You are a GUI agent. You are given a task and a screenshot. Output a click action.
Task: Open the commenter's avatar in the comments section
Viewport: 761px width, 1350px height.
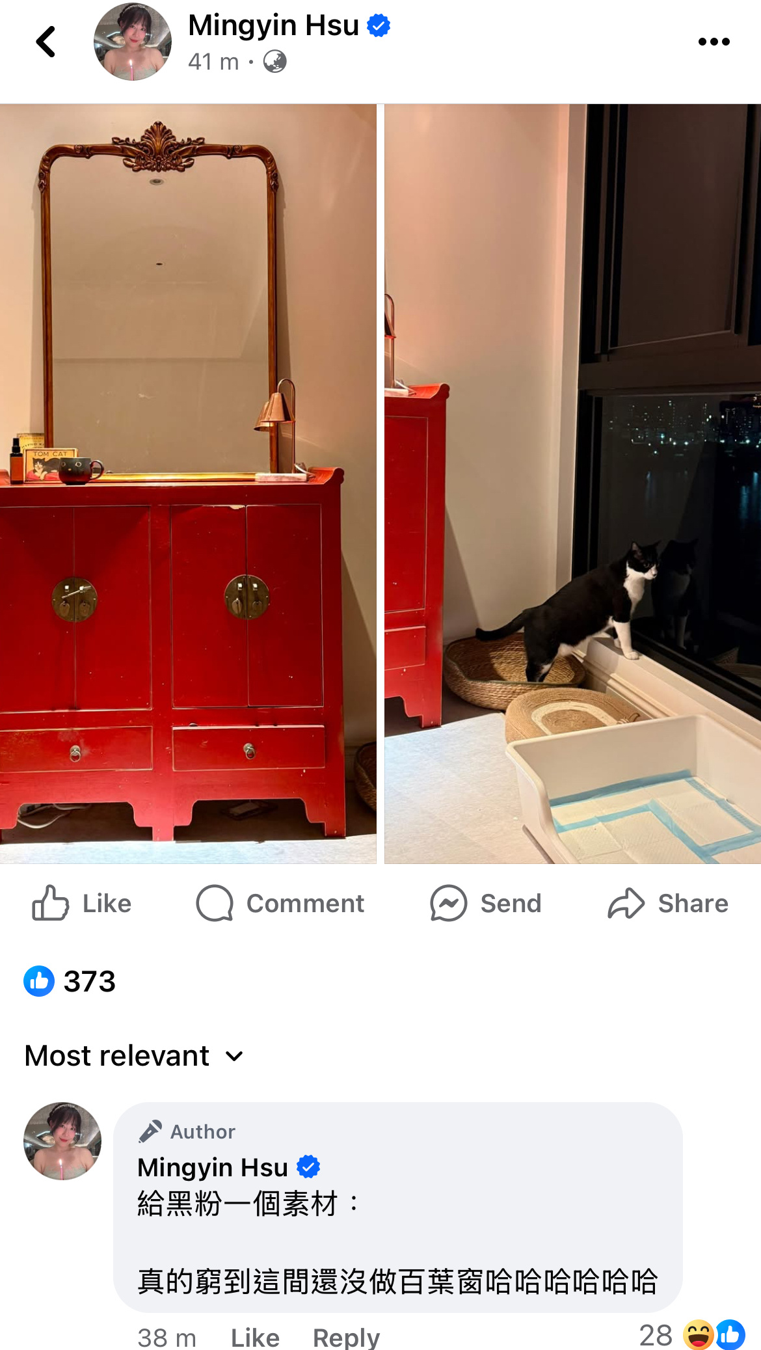pyautogui.click(x=62, y=1141)
